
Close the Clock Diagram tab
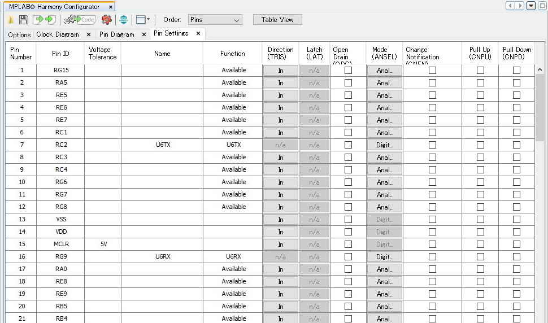click(x=89, y=34)
